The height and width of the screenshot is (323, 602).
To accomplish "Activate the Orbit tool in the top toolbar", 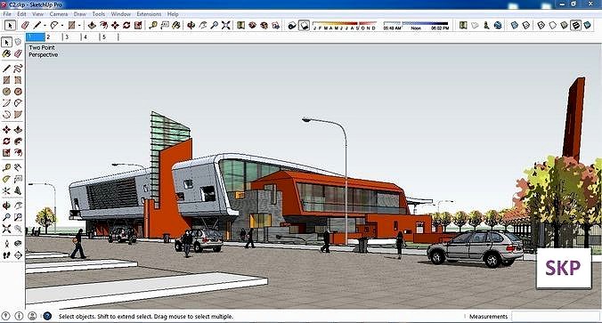I will [x=191, y=25].
